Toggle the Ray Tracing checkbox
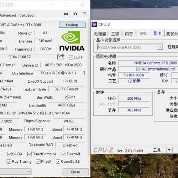This screenshot has width=178, height=178. click(9, 161)
